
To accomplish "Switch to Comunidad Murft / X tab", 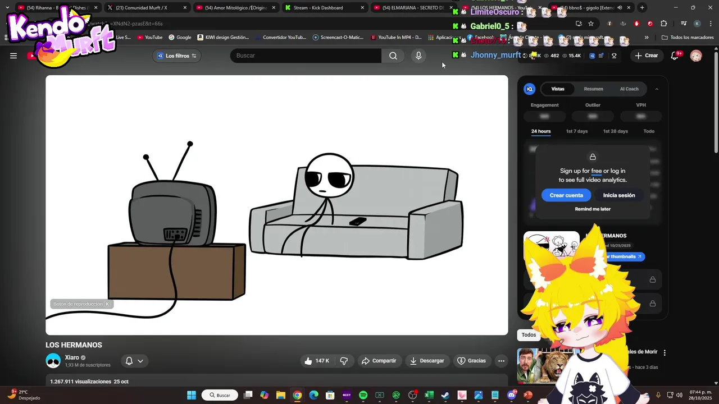I will (147, 8).
